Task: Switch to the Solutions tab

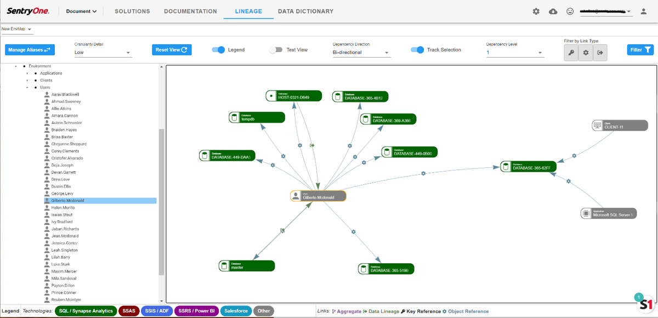Action: click(x=133, y=12)
